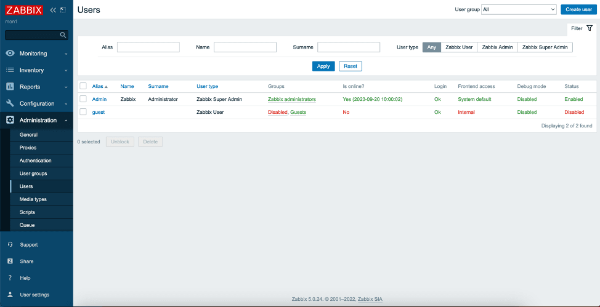Click the Apply filter button
The width and height of the screenshot is (600, 307).
tap(323, 66)
